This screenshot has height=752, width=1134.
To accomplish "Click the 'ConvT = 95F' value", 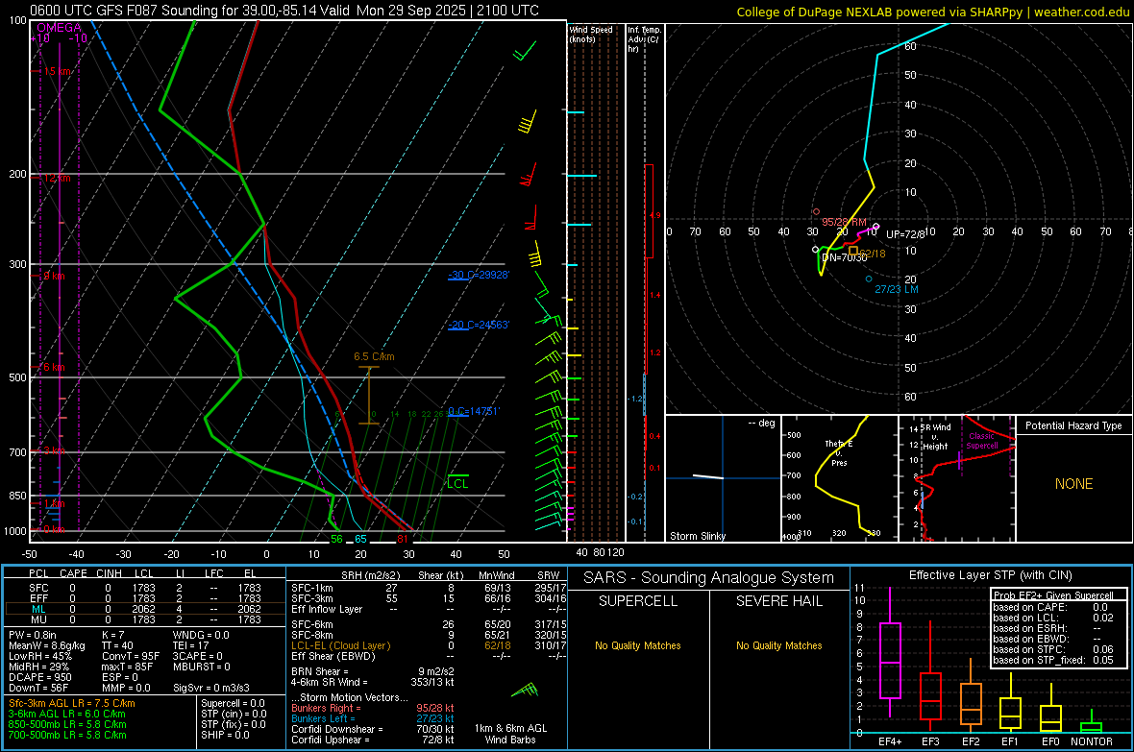I will (131, 657).
